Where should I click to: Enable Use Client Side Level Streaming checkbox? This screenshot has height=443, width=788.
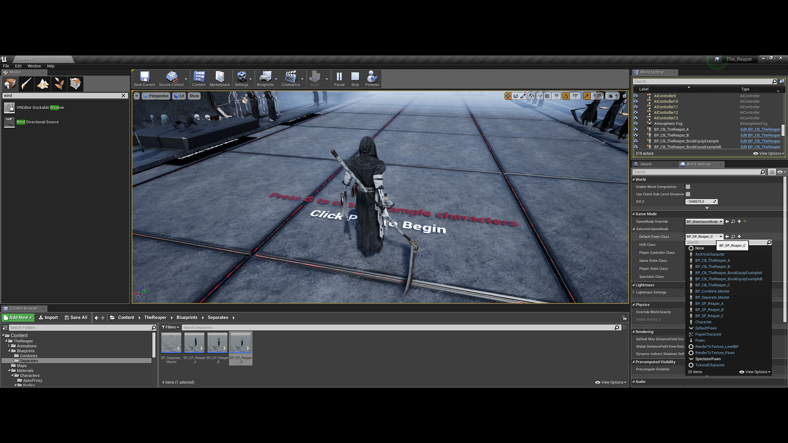(688, 194)
